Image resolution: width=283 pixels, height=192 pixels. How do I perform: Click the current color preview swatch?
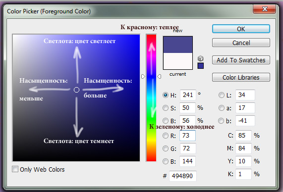[178, 61]
